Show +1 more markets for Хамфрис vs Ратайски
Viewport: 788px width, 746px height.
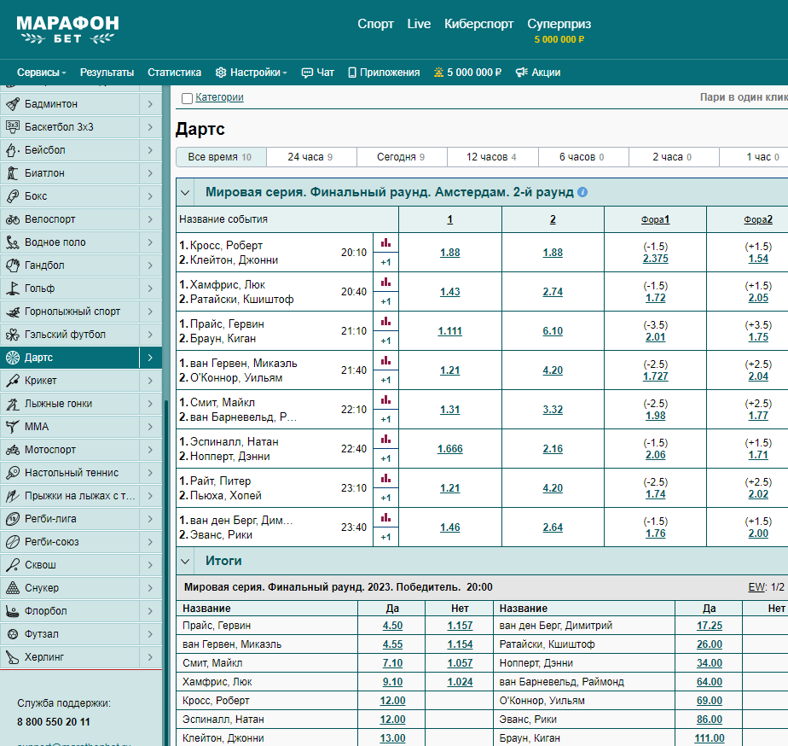coord(385,301)
